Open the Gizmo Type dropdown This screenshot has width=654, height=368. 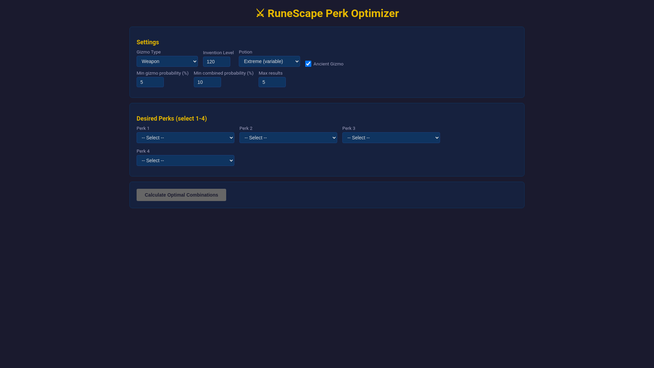pyautogui.click(x=167, y=61)
